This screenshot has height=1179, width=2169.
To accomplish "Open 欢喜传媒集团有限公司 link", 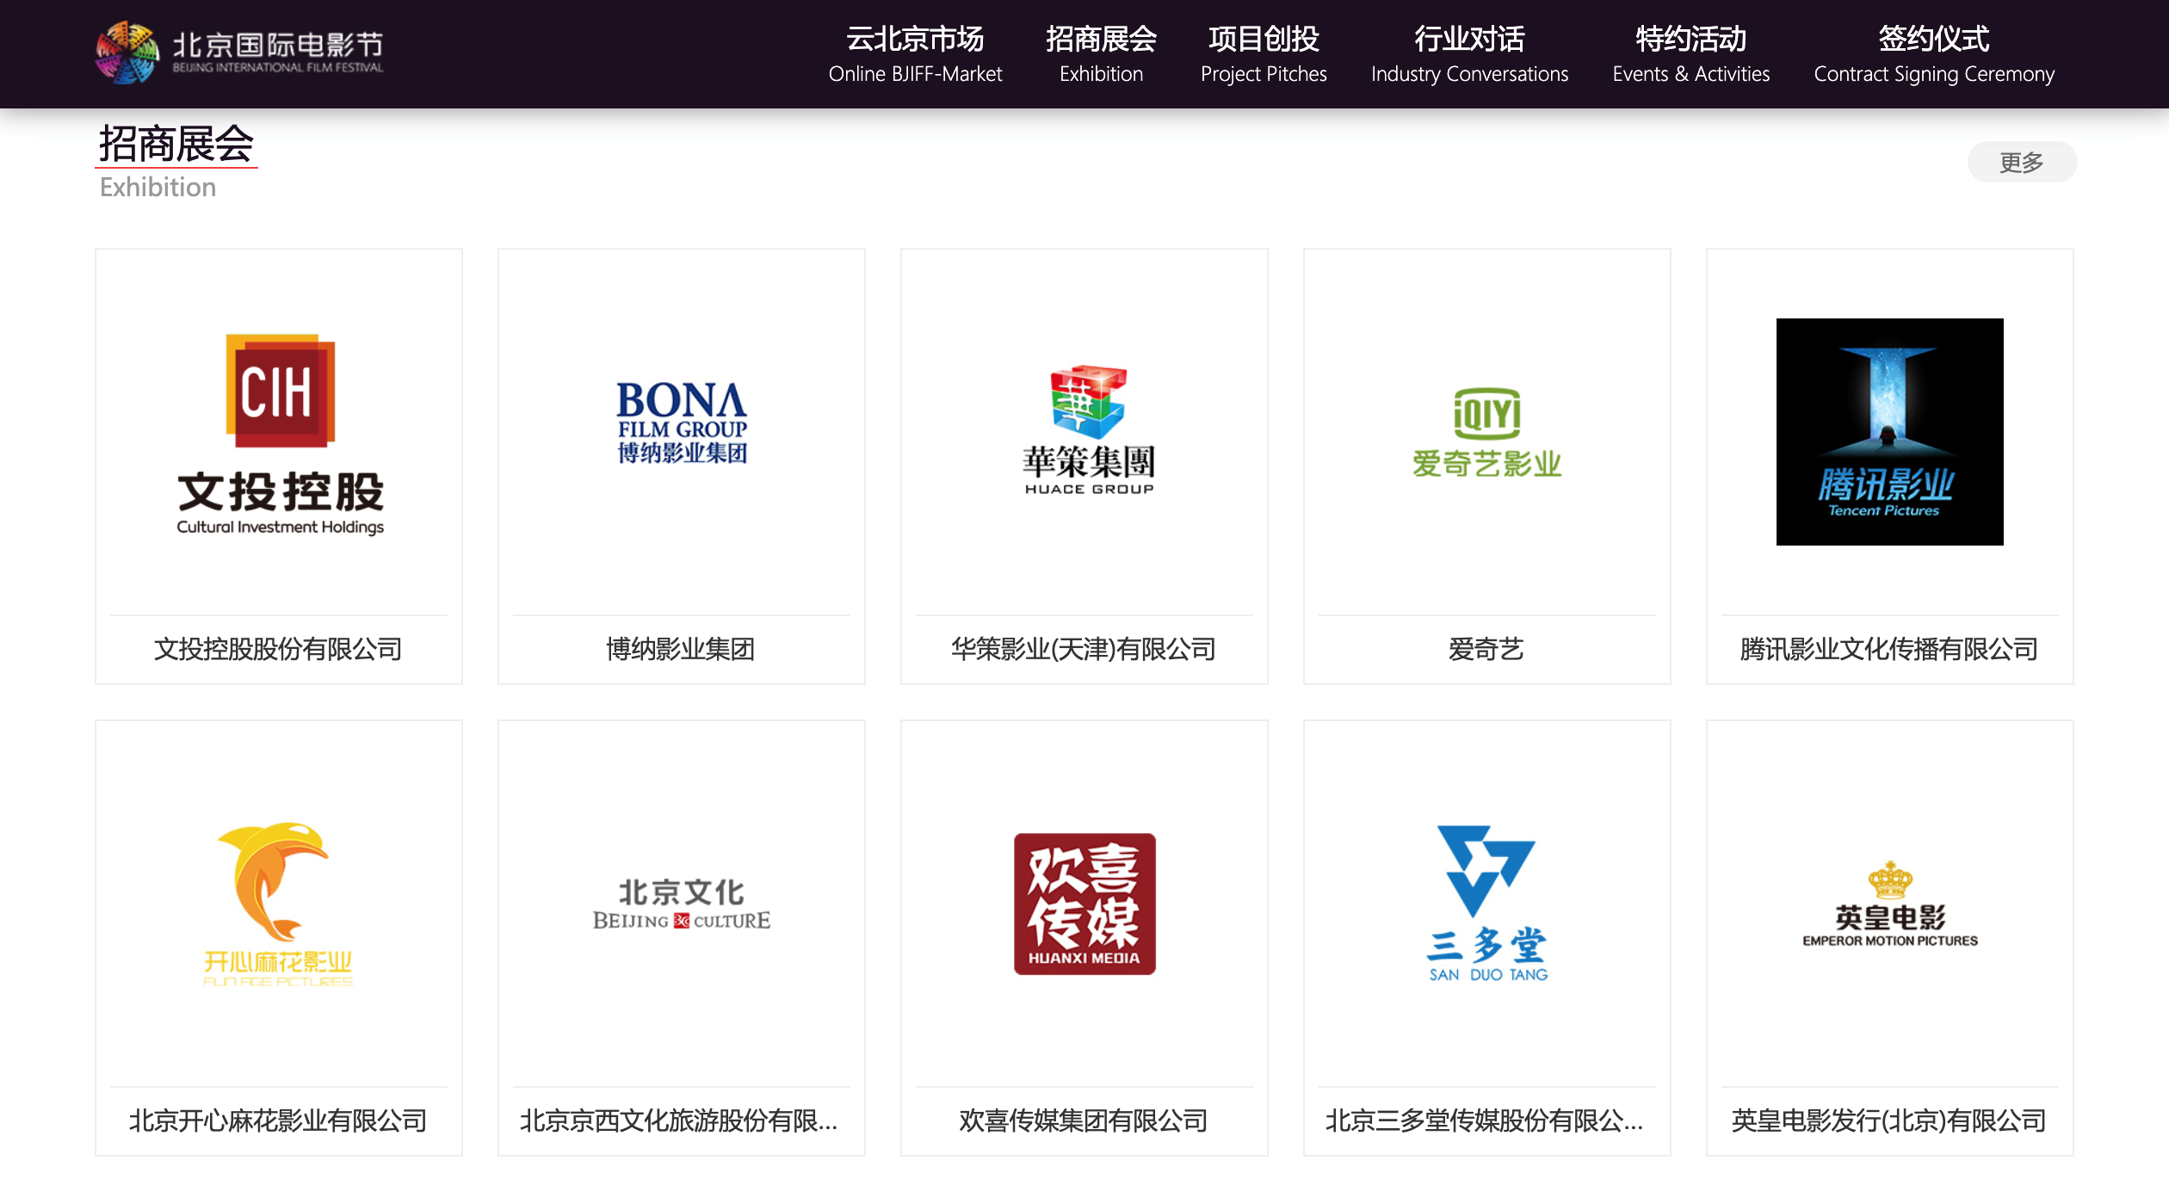I will tap(1084, 1120).
